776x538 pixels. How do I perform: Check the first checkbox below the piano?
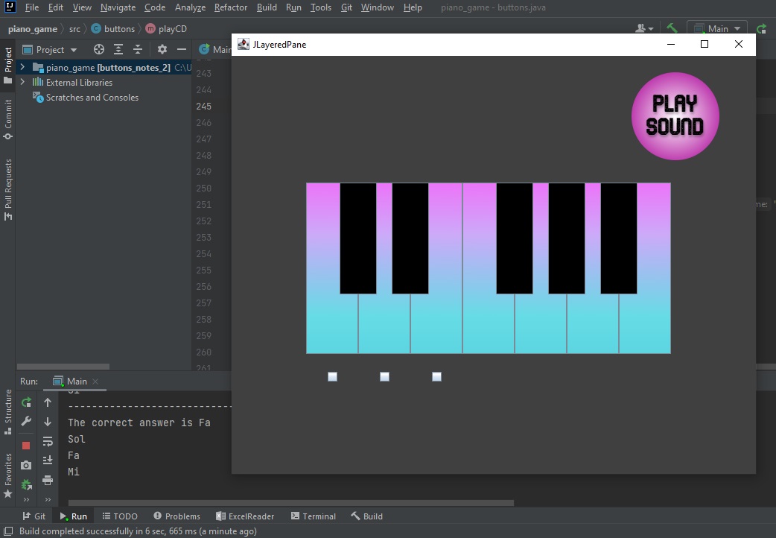[332, 376]
